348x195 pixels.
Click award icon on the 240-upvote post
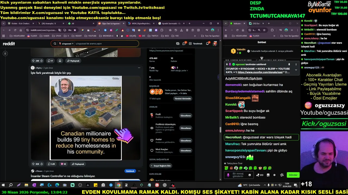pos(60,61)
